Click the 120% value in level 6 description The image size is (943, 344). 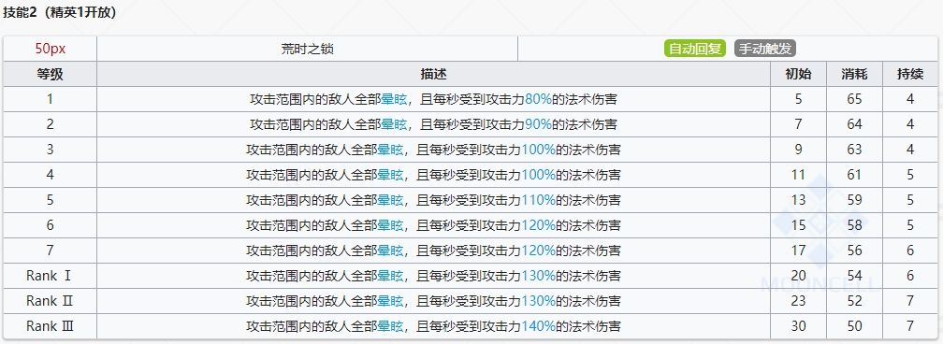(x=538, y=225)
